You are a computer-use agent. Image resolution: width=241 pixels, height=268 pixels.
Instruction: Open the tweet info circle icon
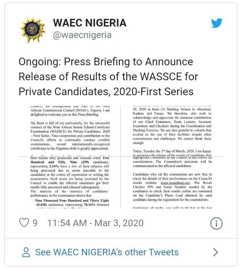click(217, 223)
